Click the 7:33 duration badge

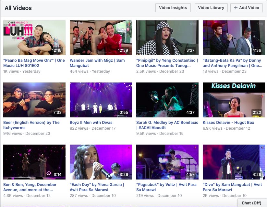coord(57,113)
